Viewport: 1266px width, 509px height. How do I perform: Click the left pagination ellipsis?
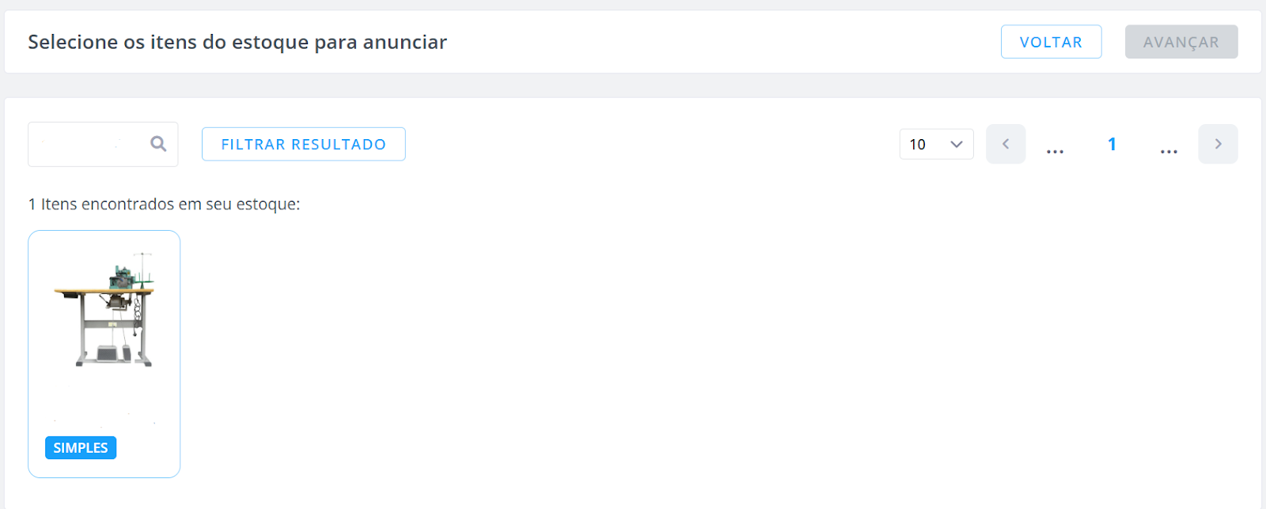coord(1055,149)
